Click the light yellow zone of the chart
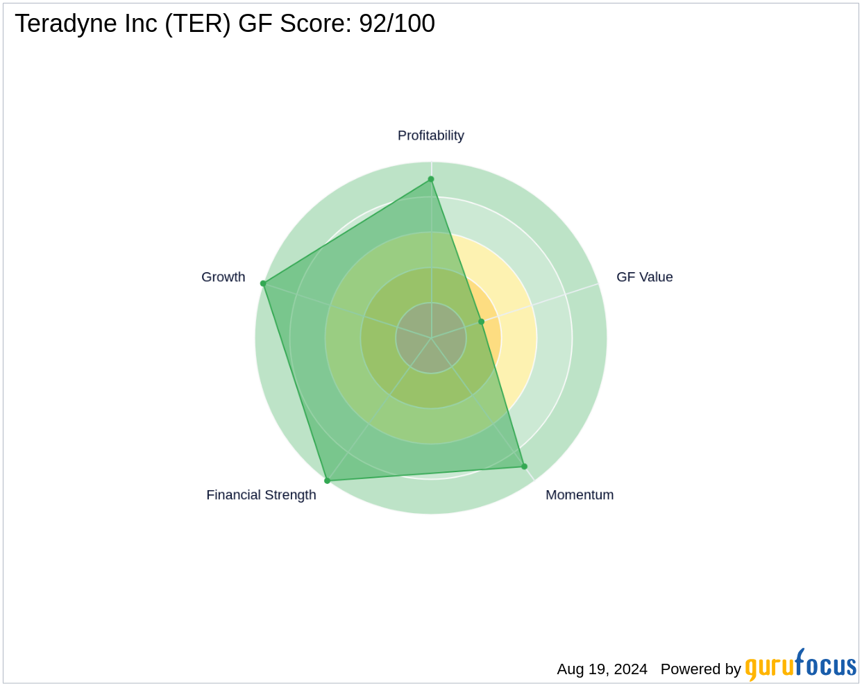Image resolution: width=862 pixels, height=686 pixels. click(x=519, y=361)
